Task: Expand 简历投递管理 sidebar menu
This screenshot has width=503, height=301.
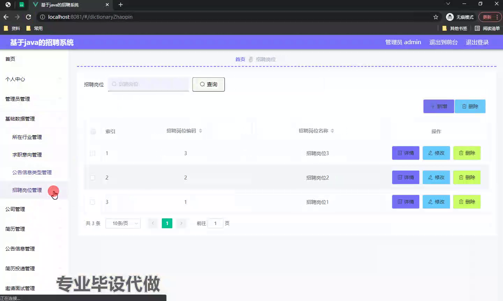Action: pos(34,269)
